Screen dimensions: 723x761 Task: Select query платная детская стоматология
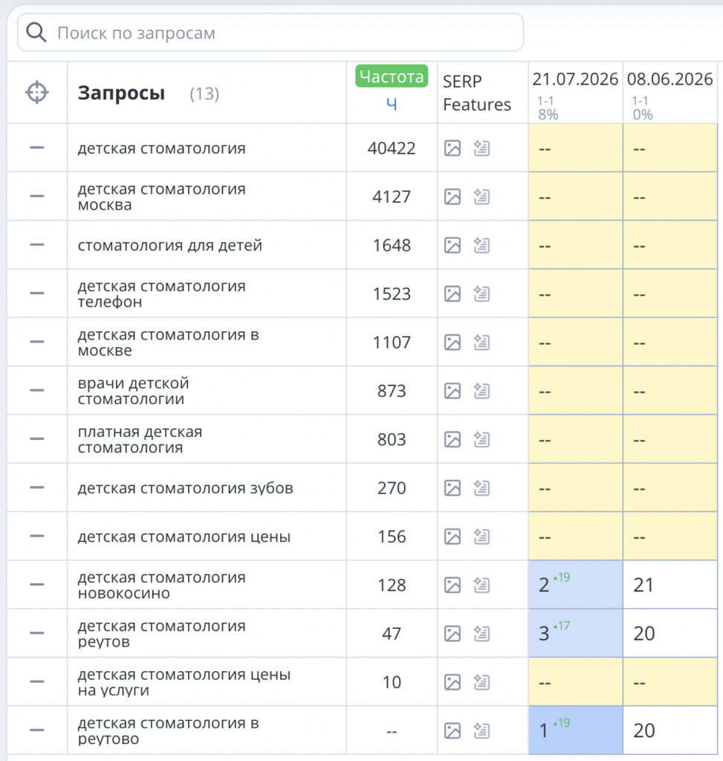140,439
